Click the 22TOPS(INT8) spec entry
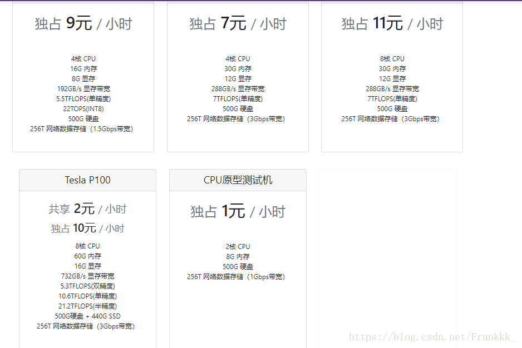This screenshot has height=348, width=522. 82,108
